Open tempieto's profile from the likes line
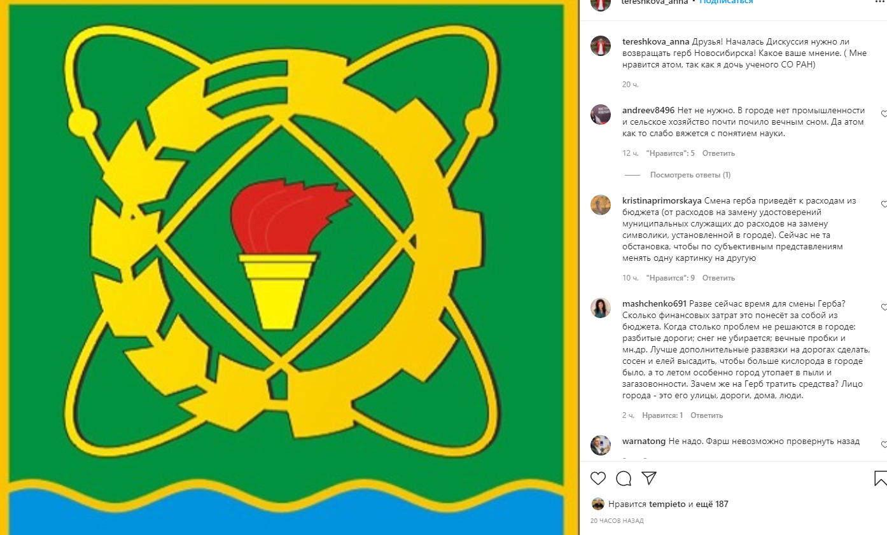The image size is (887, 535). click(667, 504)
